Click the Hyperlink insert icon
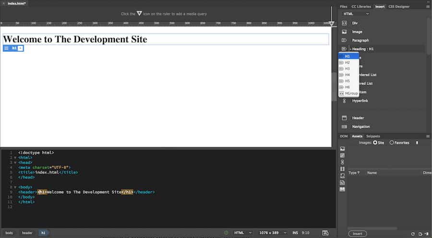The height and width of the screenshot is (238, 432). 344,101
